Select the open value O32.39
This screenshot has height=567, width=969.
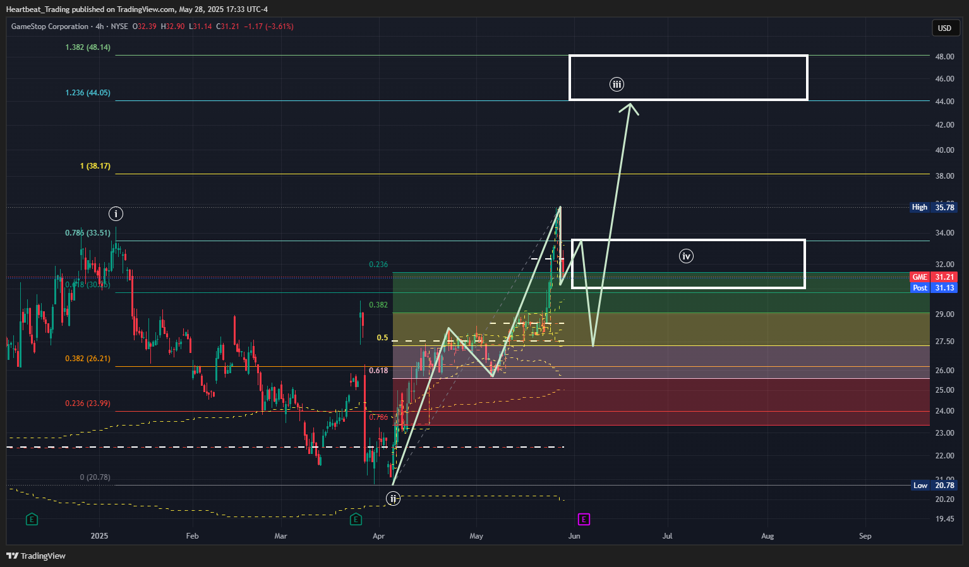point(145,27)
